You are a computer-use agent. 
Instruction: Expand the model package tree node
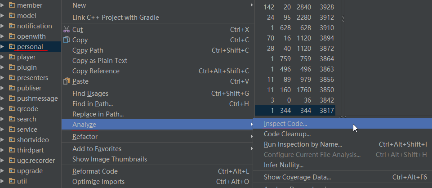pos(3,16)
